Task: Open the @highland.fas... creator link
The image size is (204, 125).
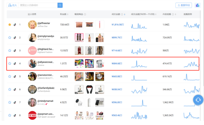Action: 46,49
